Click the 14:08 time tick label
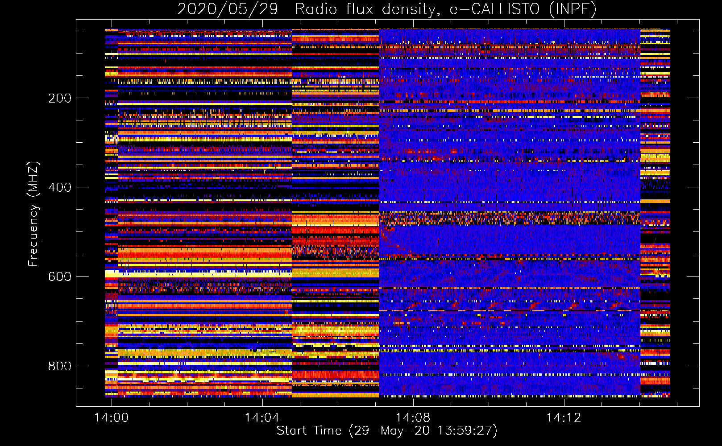 413,417
